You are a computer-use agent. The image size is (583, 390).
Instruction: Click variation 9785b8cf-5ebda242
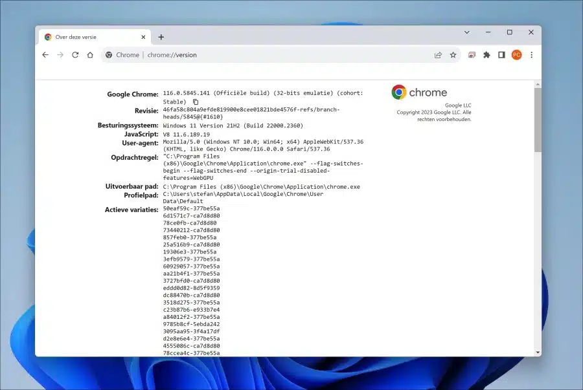192,324
